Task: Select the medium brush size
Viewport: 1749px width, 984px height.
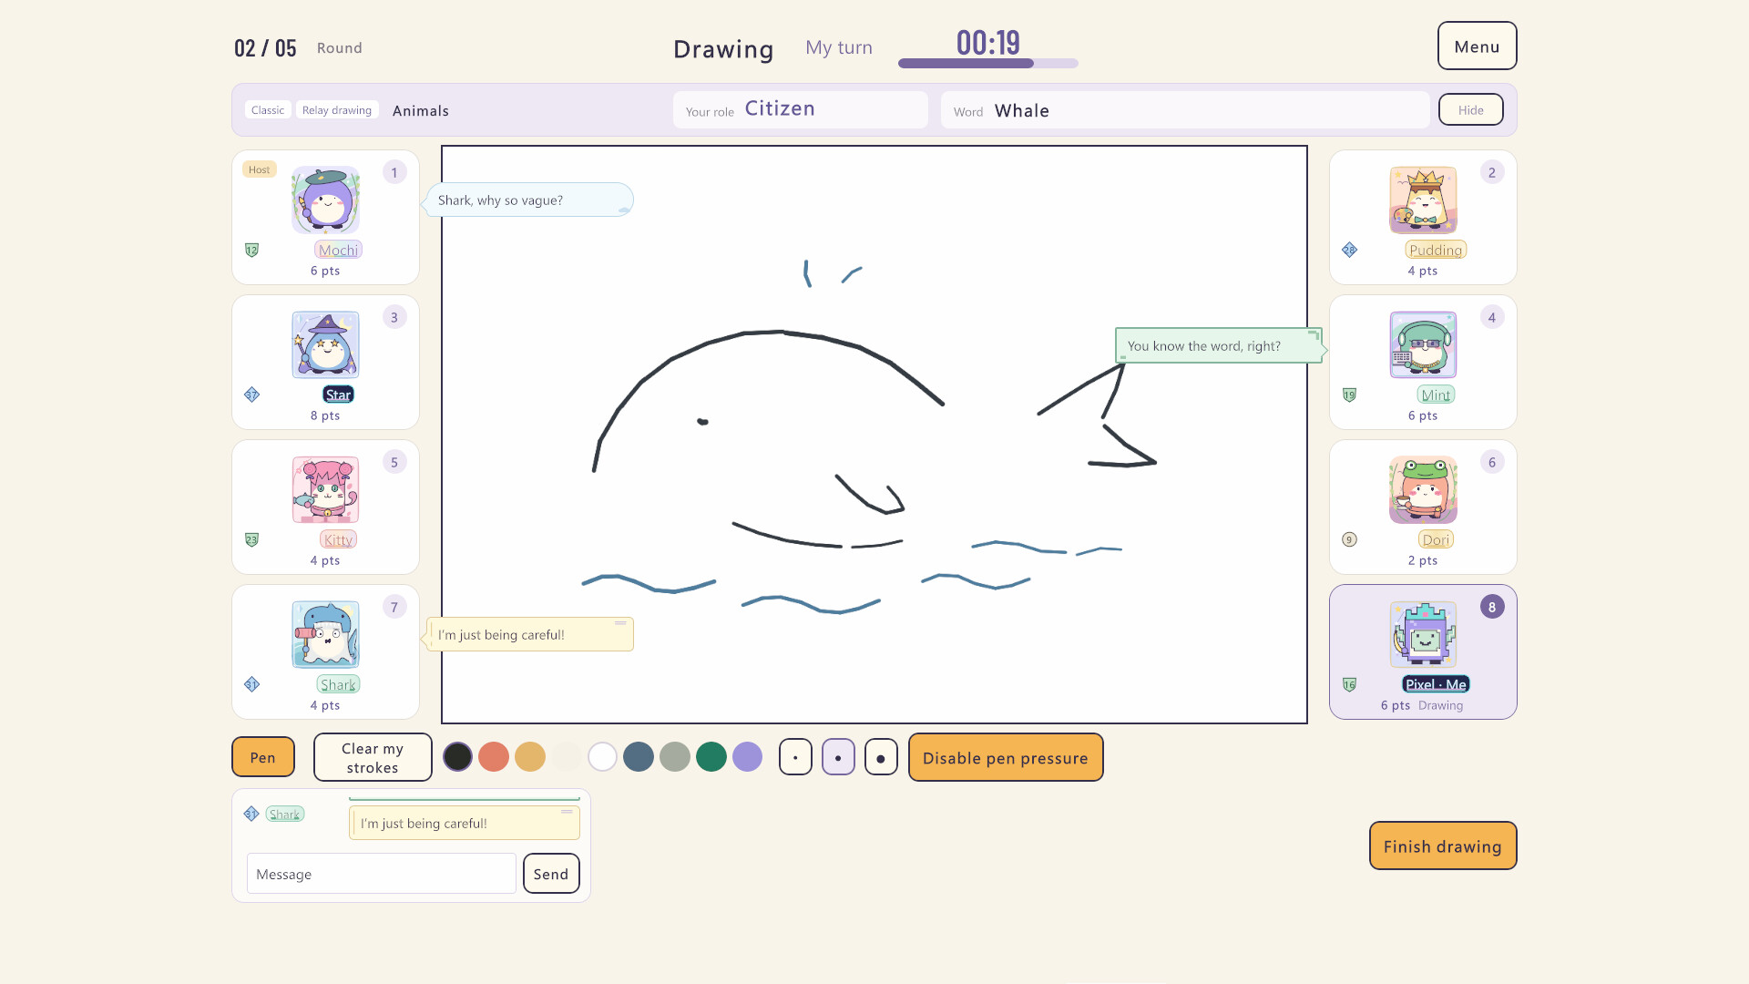Action: click(x=838, y=757)
